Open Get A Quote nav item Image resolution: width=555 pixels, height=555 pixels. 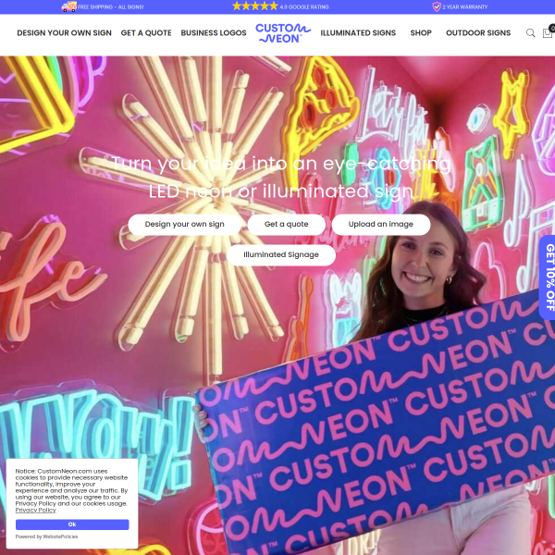click(x=146, y=33)
